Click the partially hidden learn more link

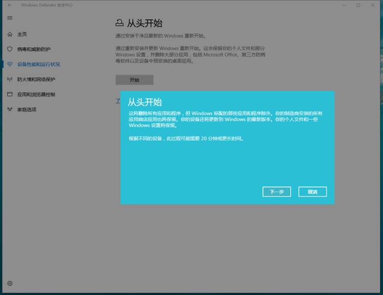(118, 100)
